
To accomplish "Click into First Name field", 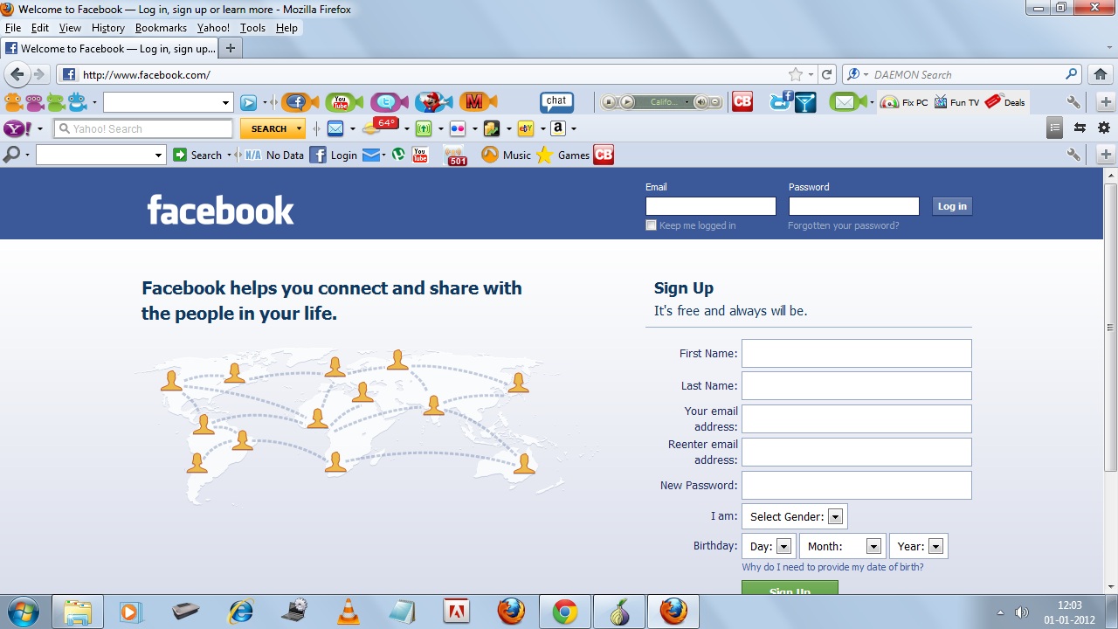I will pyautogui.click(x=857, y=354).
